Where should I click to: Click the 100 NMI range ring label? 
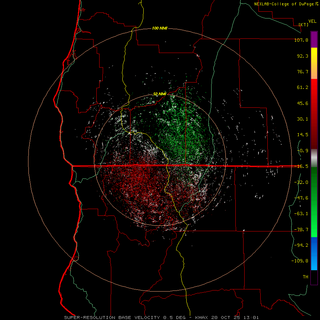tap(160, 28)
